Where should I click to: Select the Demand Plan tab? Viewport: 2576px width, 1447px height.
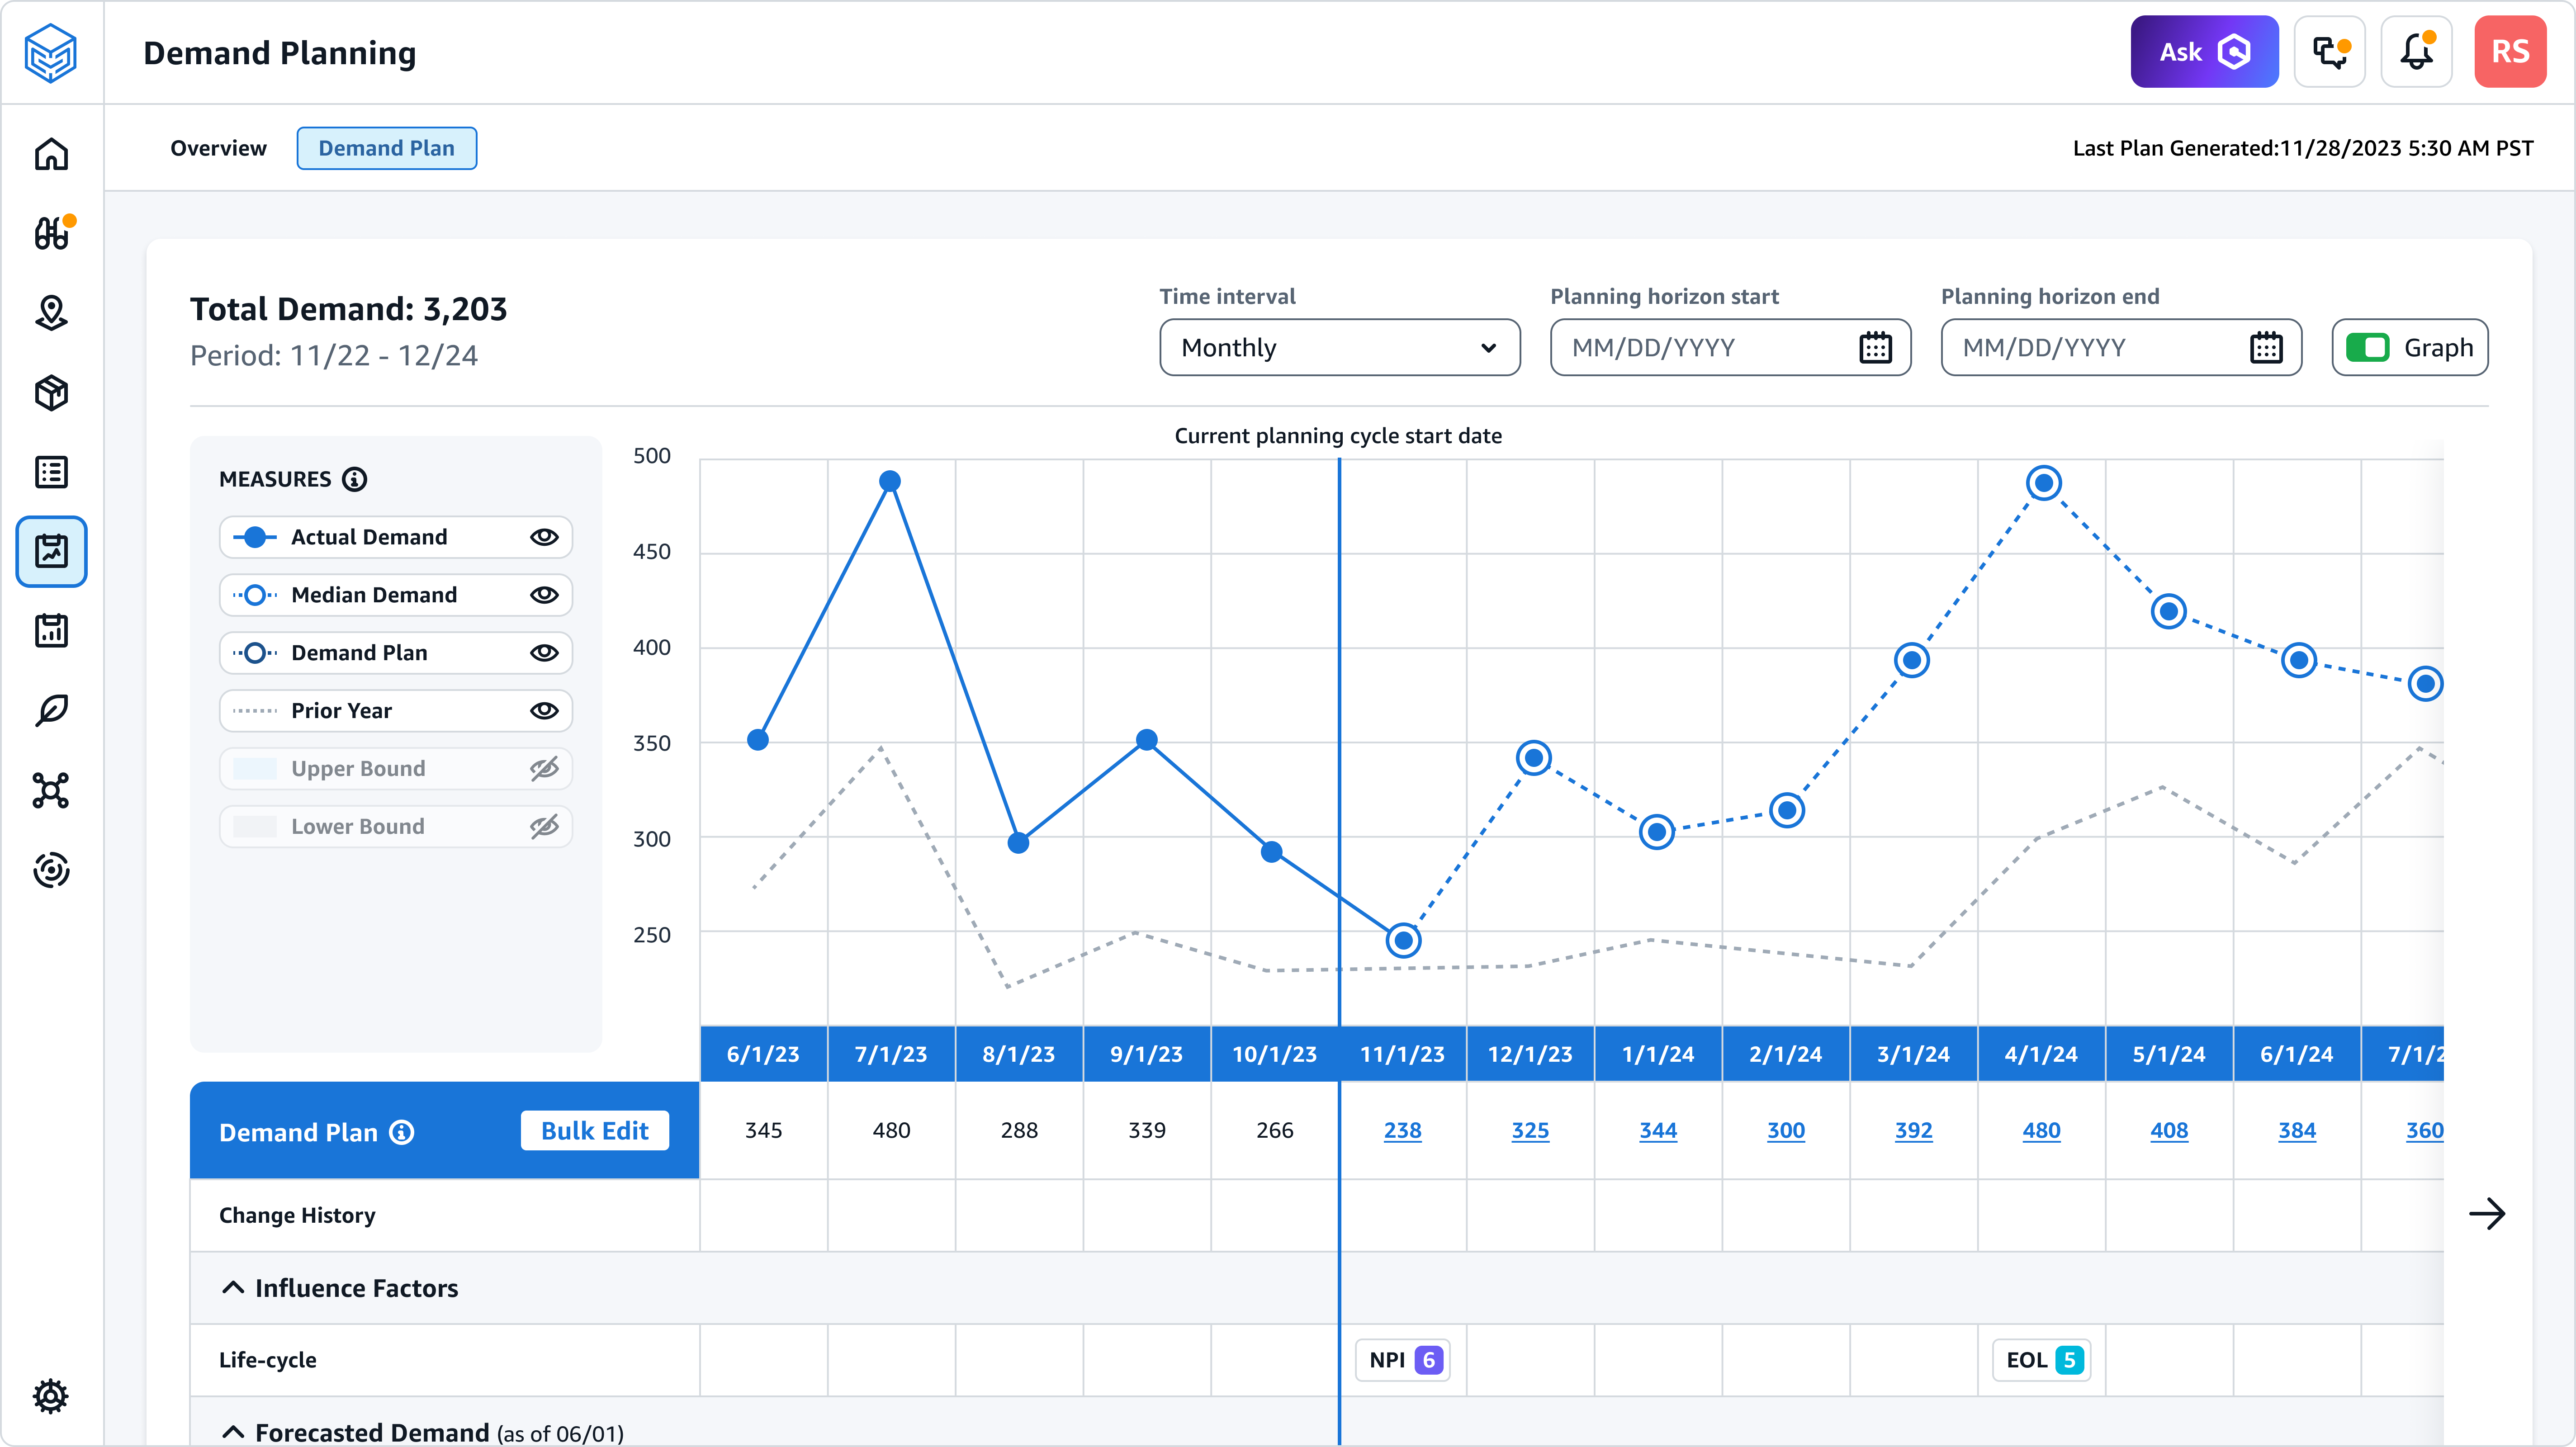[386, 147]
